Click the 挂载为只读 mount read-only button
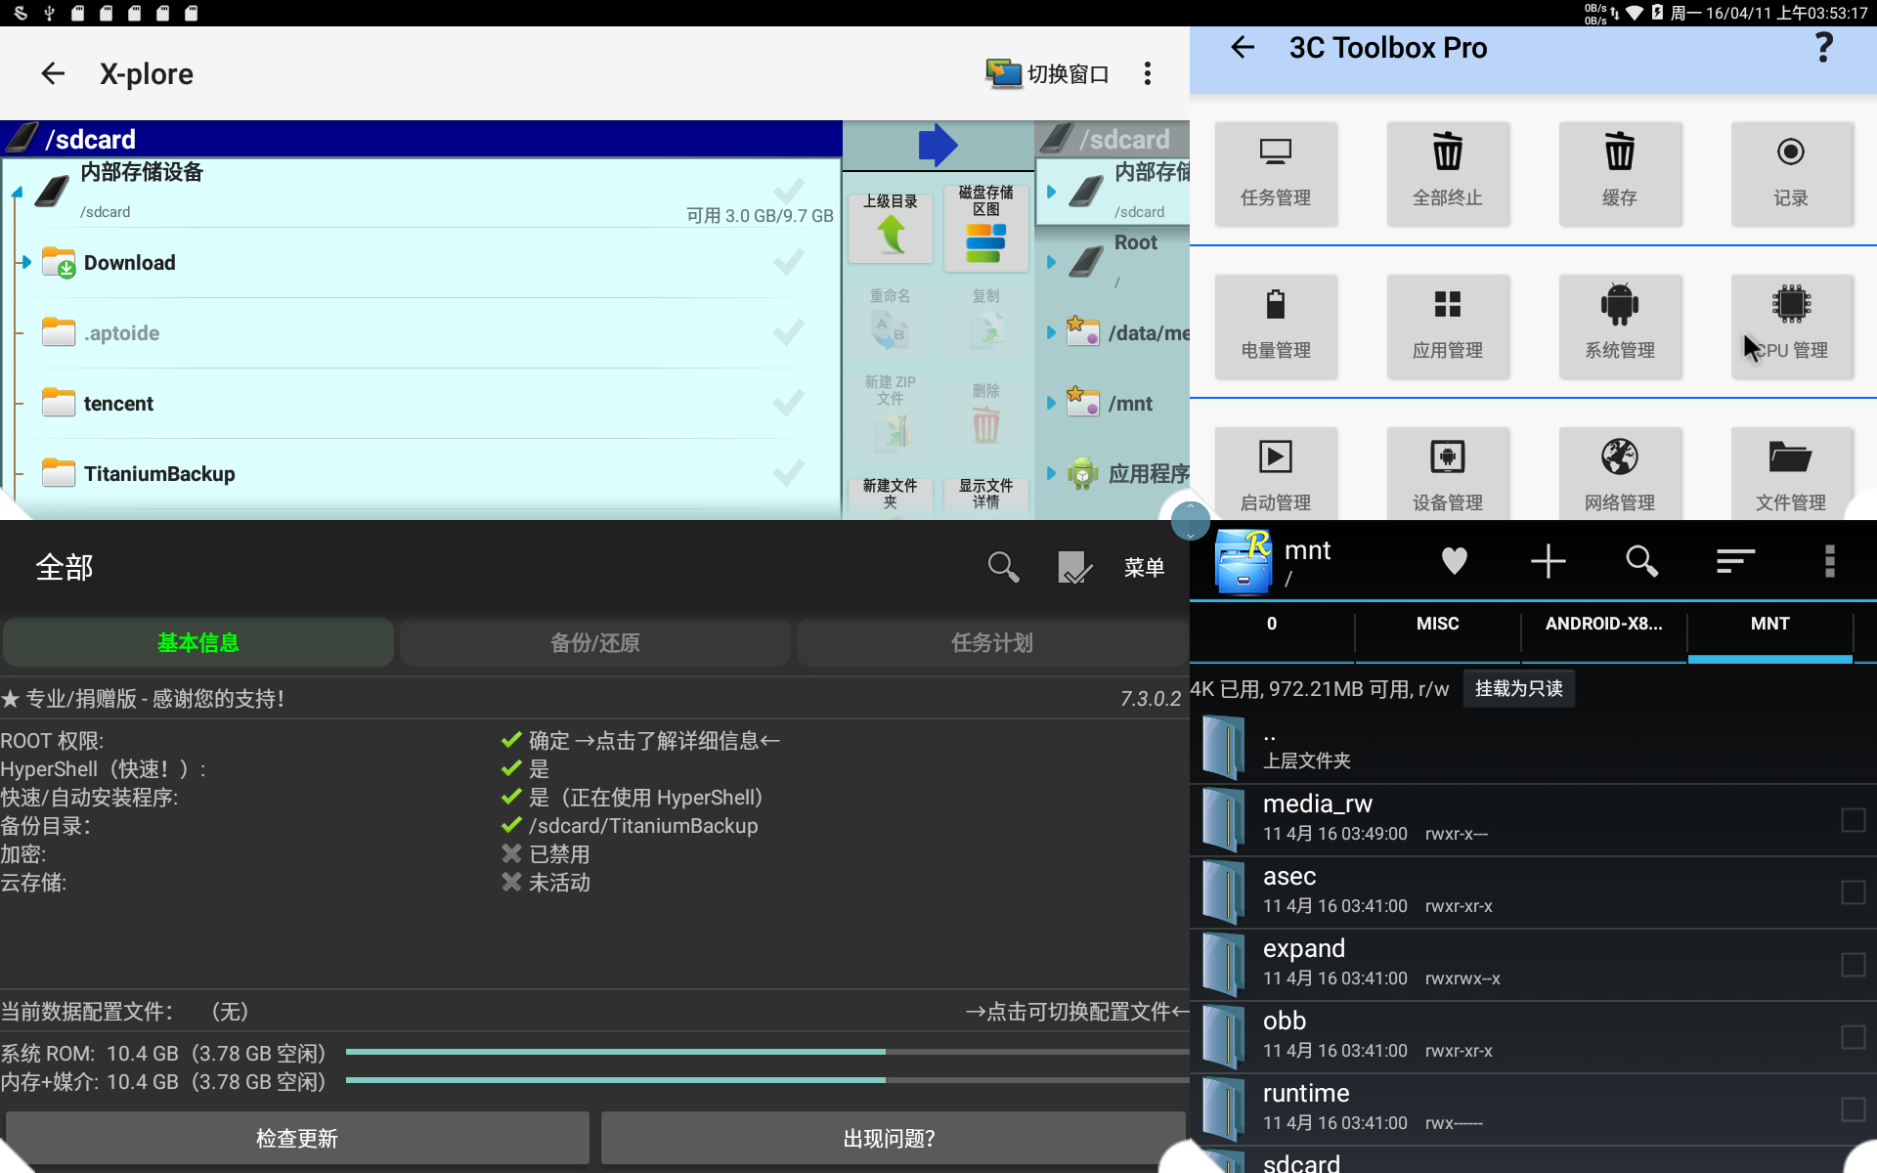The image size is (1877, 1173). (x=1518, y=689)
